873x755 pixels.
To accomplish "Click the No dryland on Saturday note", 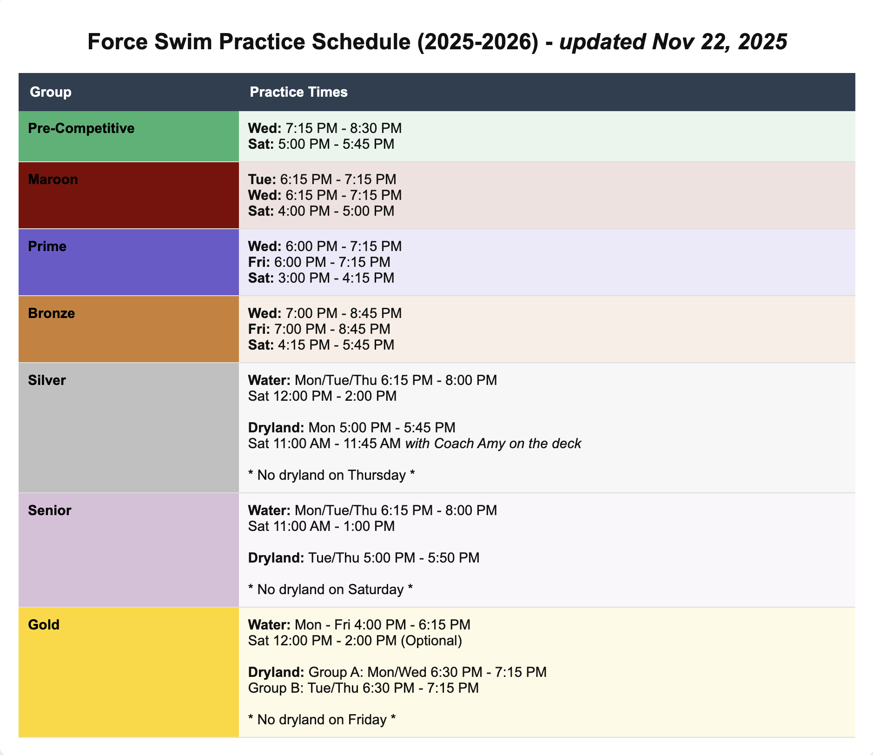I will pos(330,589).
